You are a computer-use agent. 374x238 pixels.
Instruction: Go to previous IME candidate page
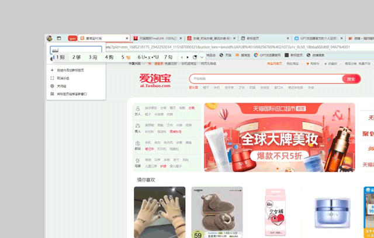pyautogui.click(x=182, y=57)
